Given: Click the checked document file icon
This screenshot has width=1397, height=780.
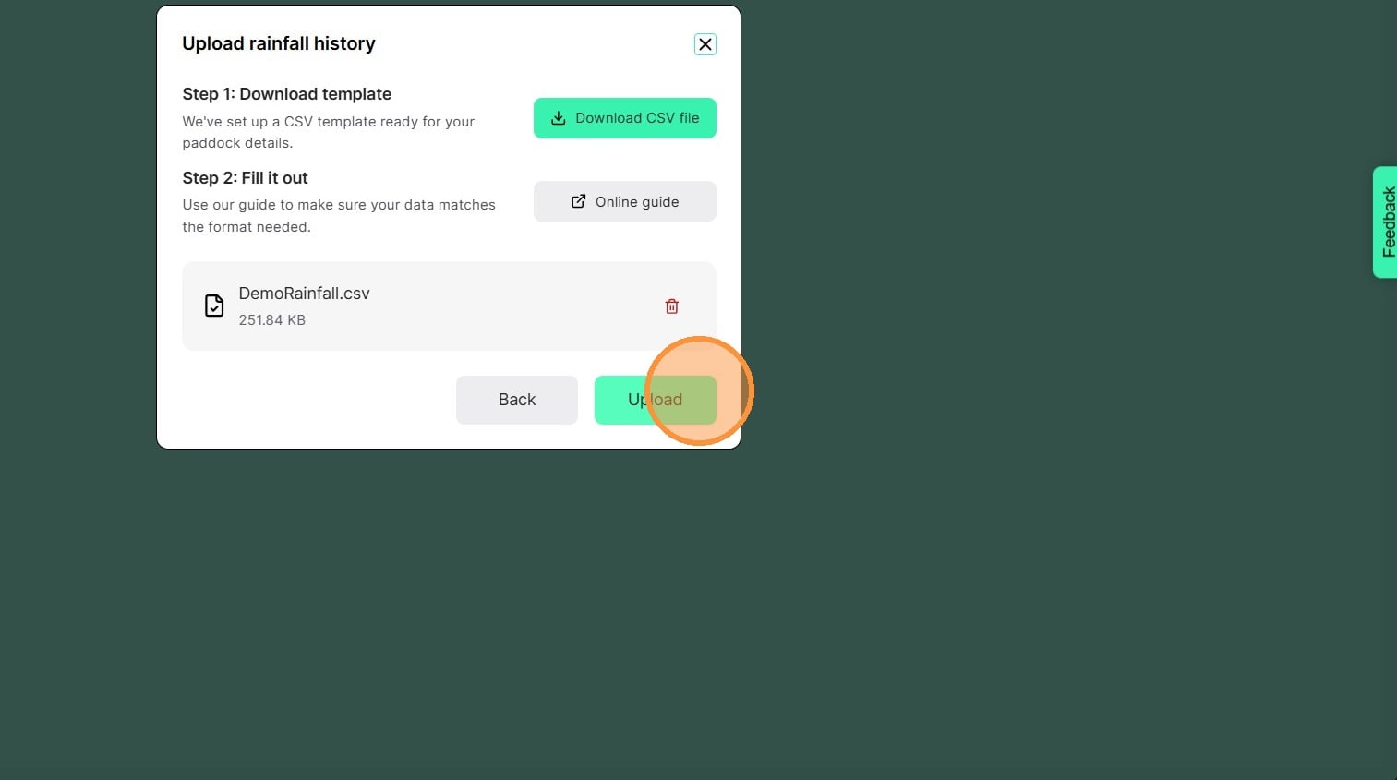Looking at the screenshot, I should point(214,306).
